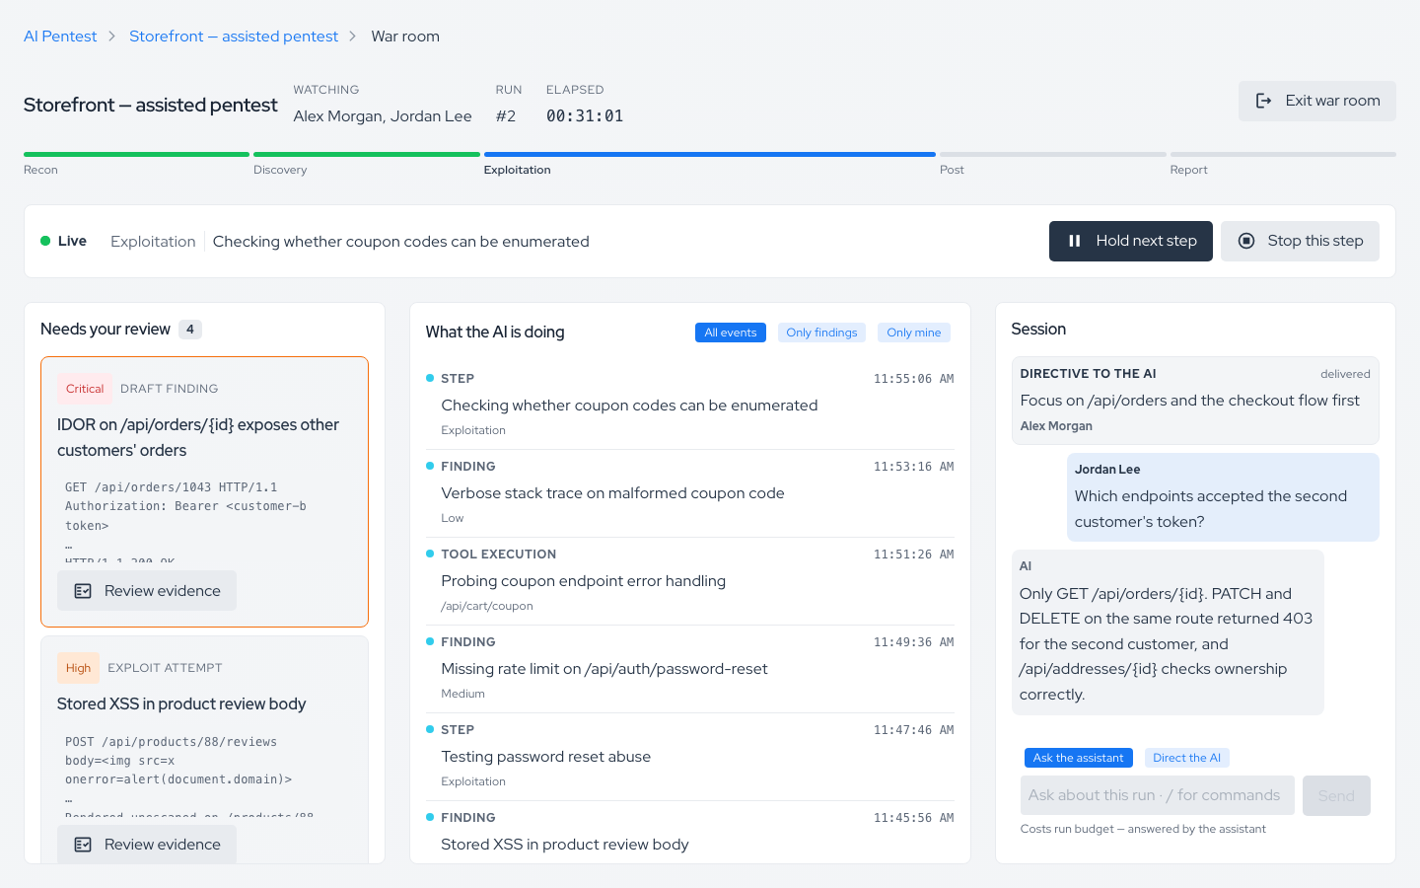The width and height of the screenshot is (1420, 888).
Task: Click the Report phase progress segment
Action: (1283, 154)
